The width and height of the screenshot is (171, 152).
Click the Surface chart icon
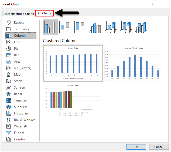point(9,87)
